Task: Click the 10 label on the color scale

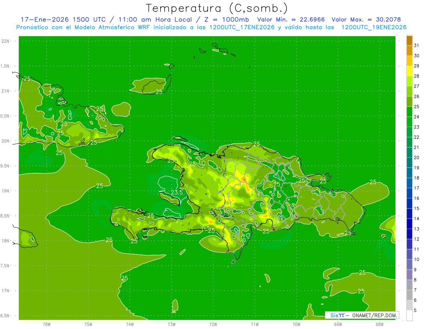Action: coord(416,259)
